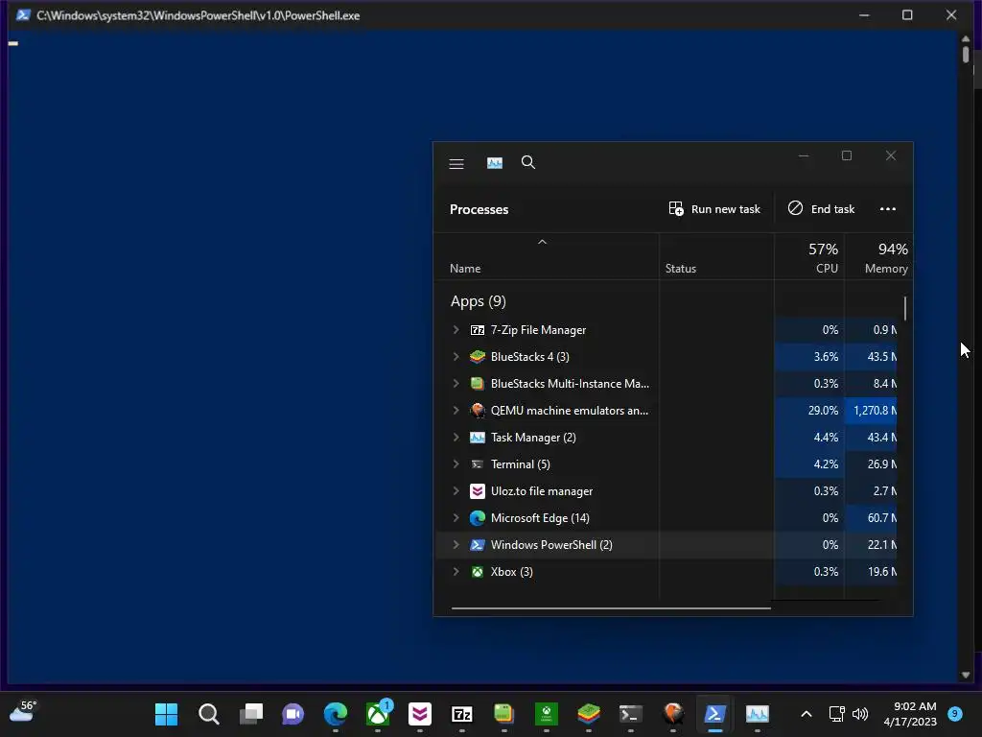Screen dimensions: 982x737
Task: Expand the BlueStacks 4 (3) process group
Action: click(456, 357)
